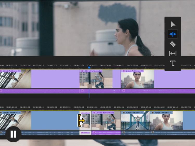Select the Selection arrow tool
The image size is (195, 146).
click(x=173, y=24)
